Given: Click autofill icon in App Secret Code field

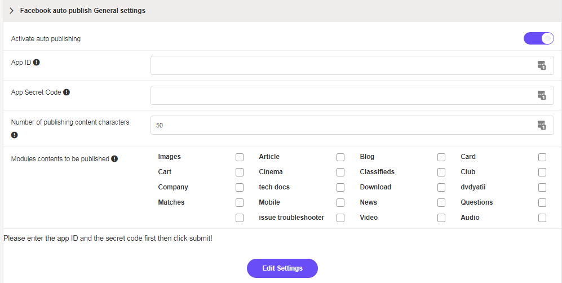Looking at the screenshot, I should click(541, 95).
